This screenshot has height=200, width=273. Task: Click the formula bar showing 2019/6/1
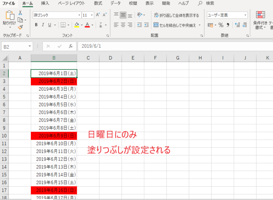(175, 46)
